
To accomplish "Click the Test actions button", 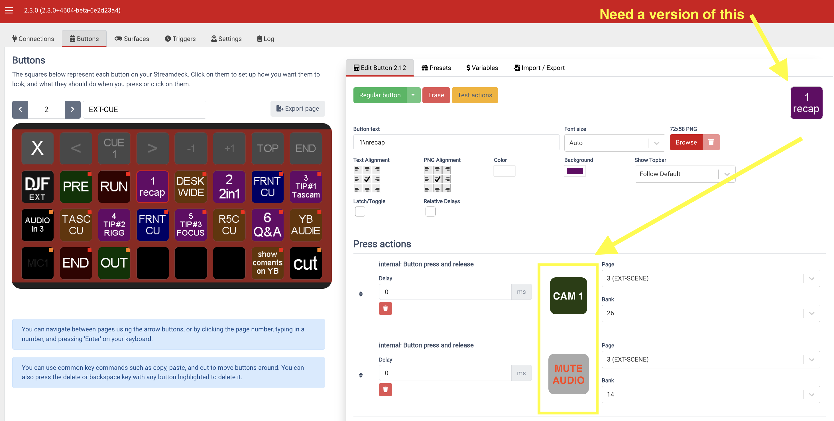I will [x=475, y=95].
